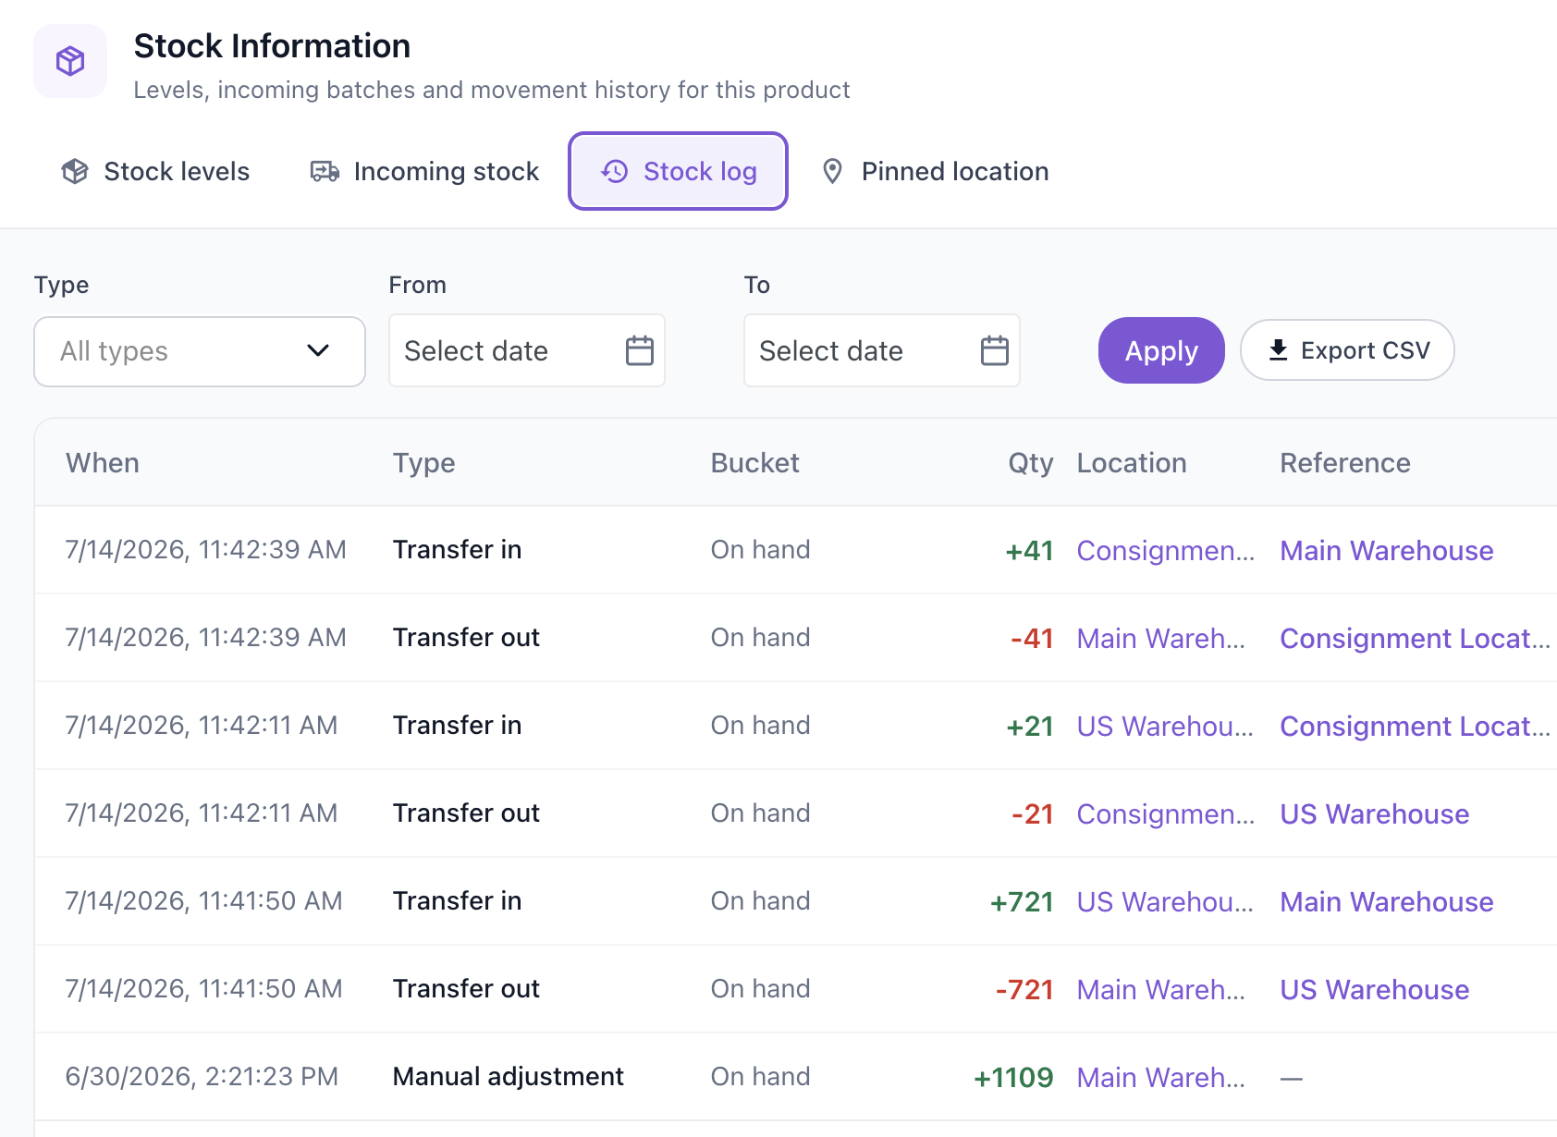Click the cube icon on Stock levels tab
1557x1137 pixels.
coord(75,171)
